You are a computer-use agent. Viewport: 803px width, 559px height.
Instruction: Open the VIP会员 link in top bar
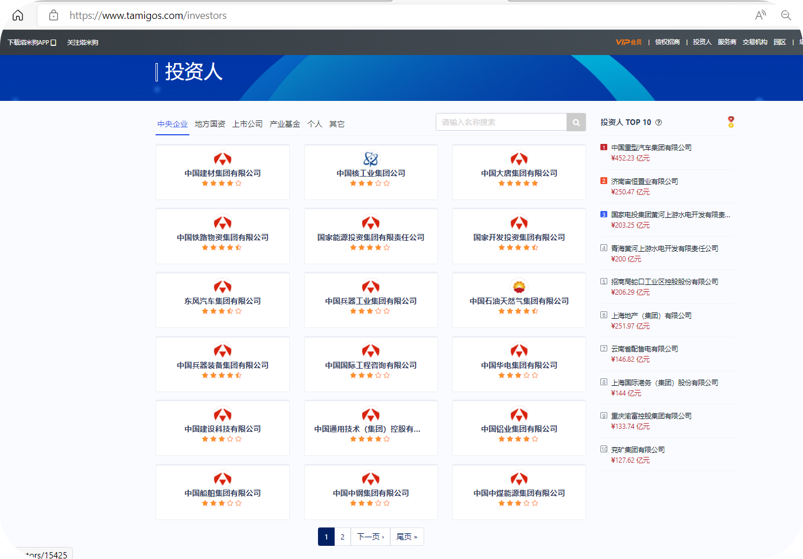click(x=630, y=41)
